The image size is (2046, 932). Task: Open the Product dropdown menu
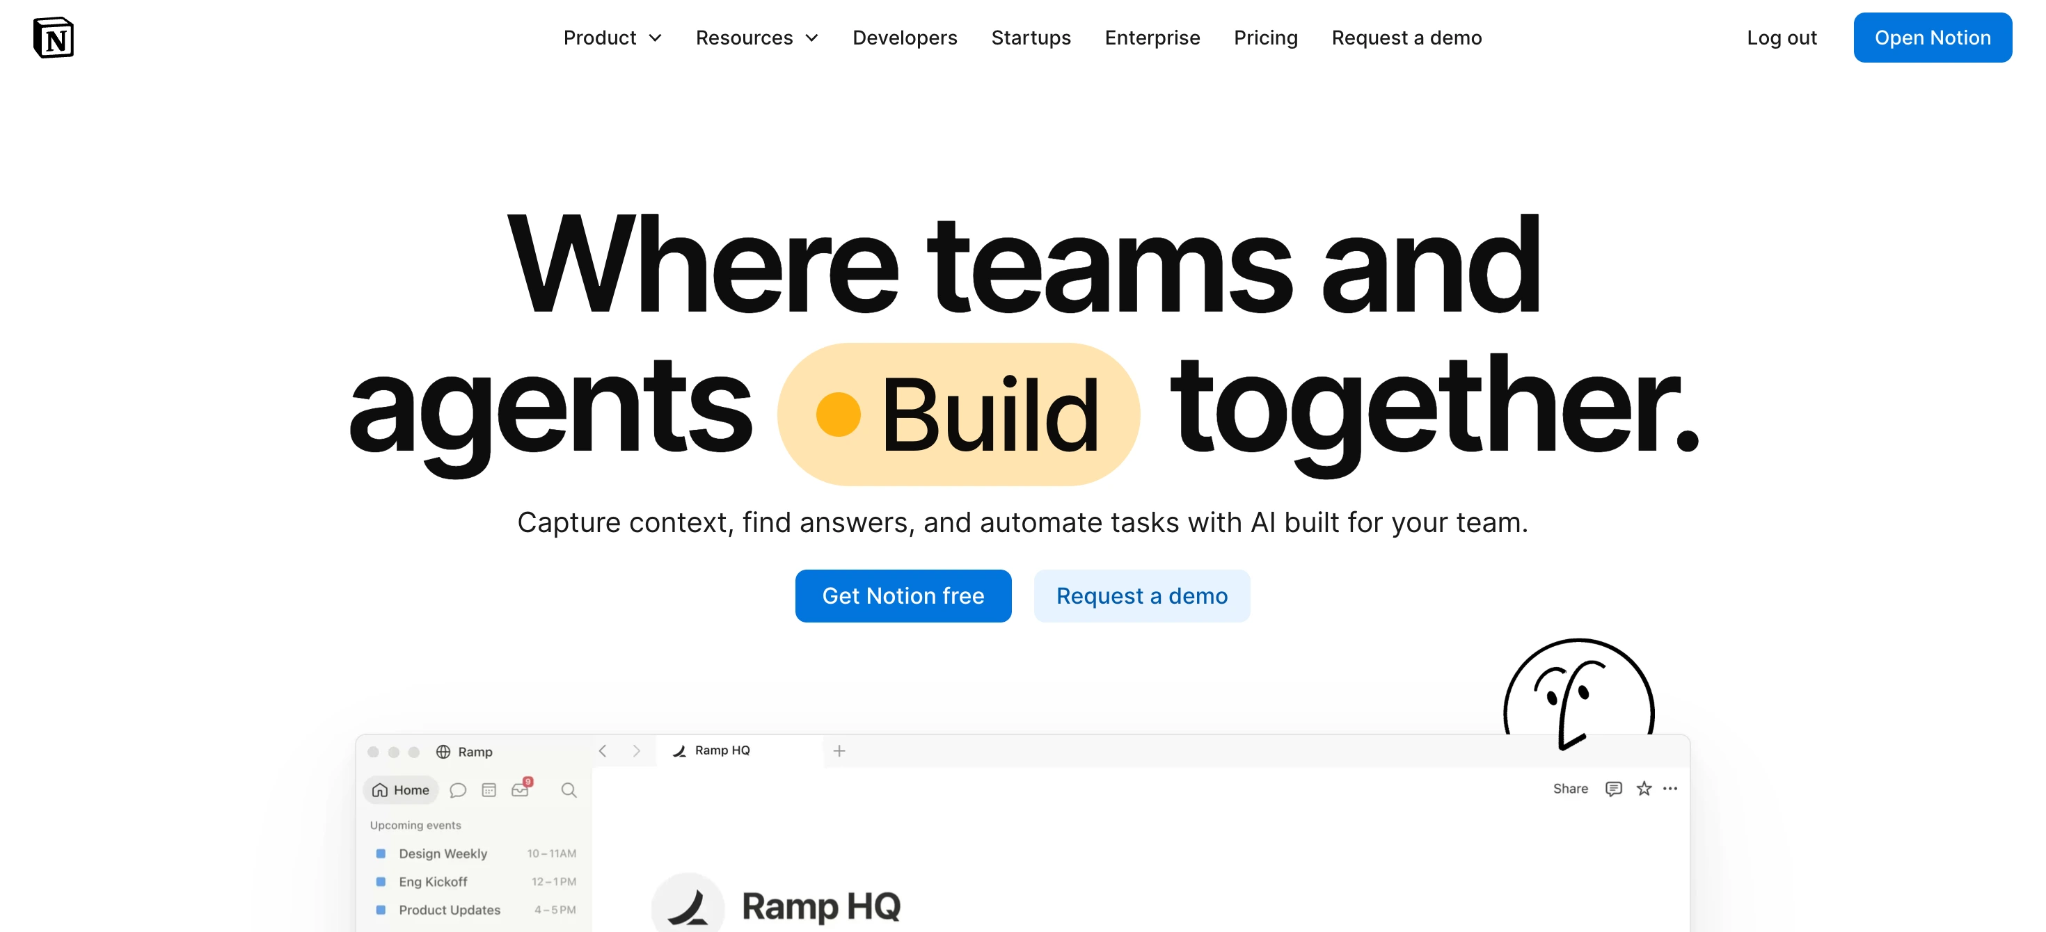612,38
